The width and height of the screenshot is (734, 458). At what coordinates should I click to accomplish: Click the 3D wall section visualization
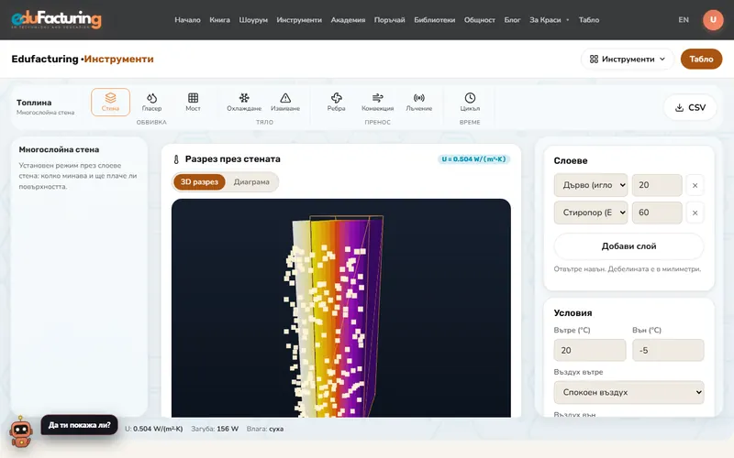click(340, 308)
